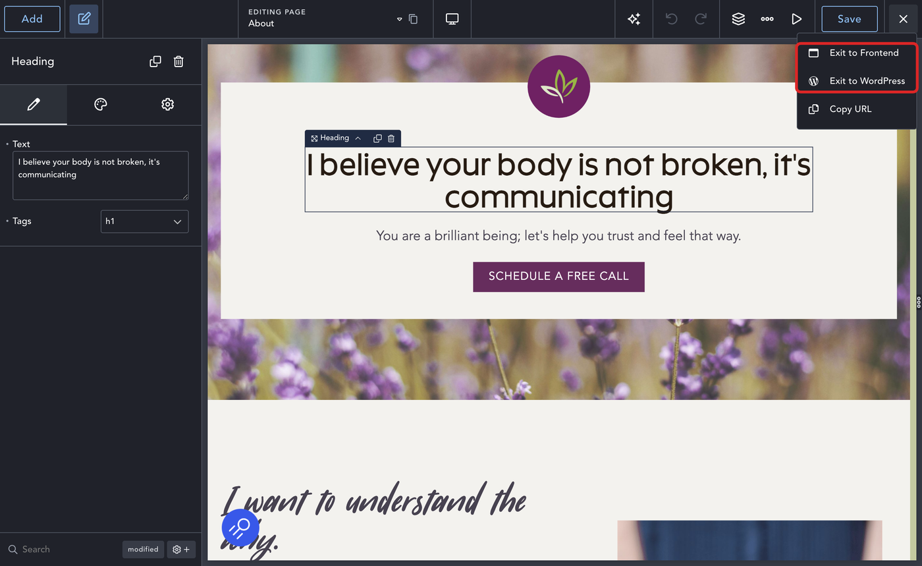Duplicate heading via canvas toolbar copy icon
Viewport: 922px width, 566px height.
click(x=377, y=138)
